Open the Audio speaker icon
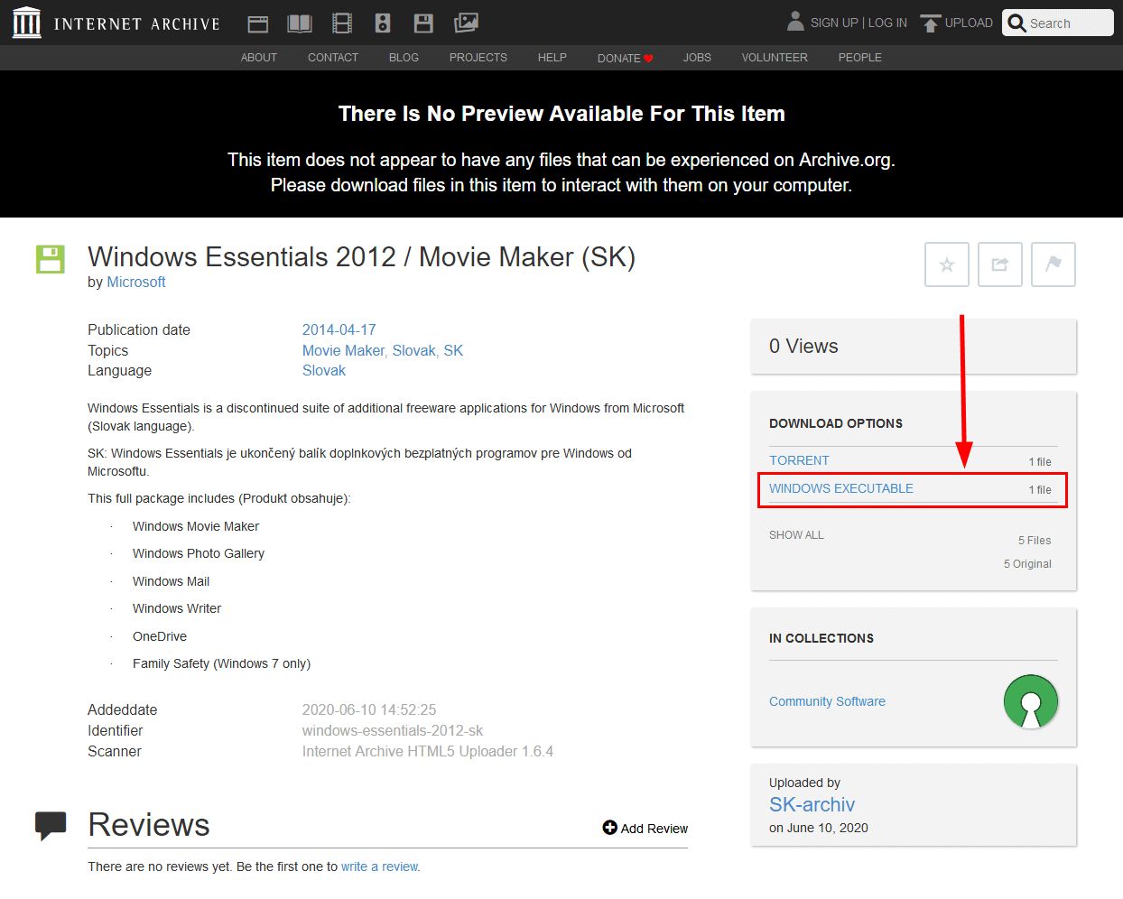Viewport: 1123px width, 899px height. 383,23
